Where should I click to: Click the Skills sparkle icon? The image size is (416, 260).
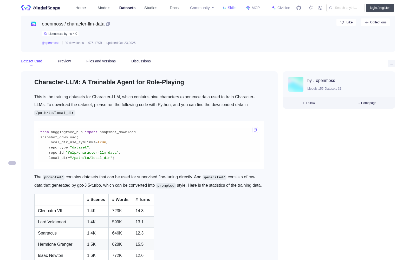[x=224, y=8]
